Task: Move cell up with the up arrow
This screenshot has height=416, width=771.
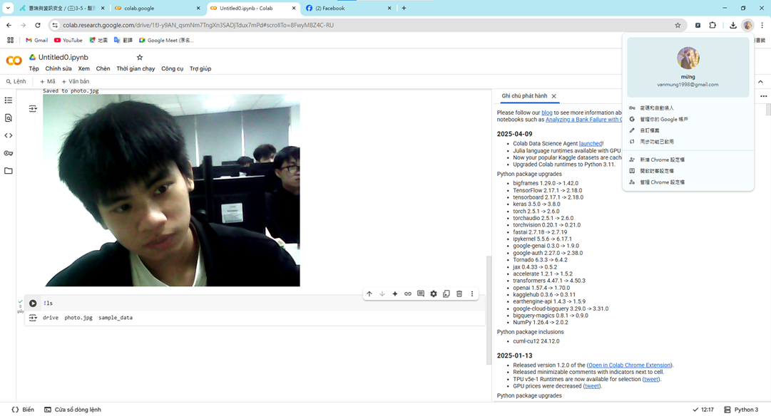Action: coord(369,293)
